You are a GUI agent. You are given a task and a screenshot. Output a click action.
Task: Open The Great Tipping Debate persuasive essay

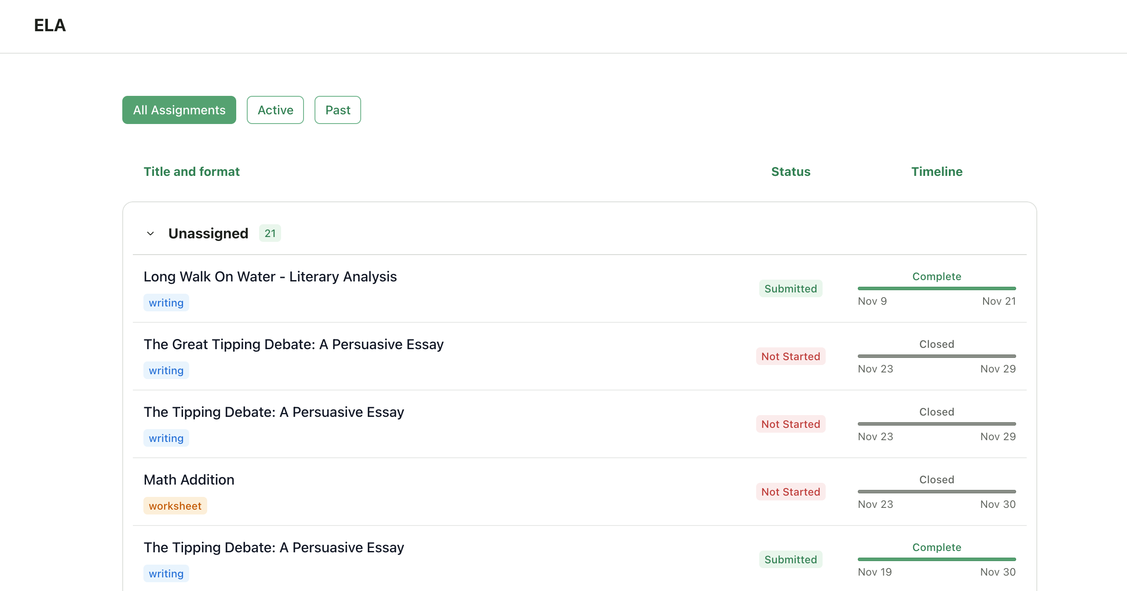pyautogui.click(x=293, y=344)
